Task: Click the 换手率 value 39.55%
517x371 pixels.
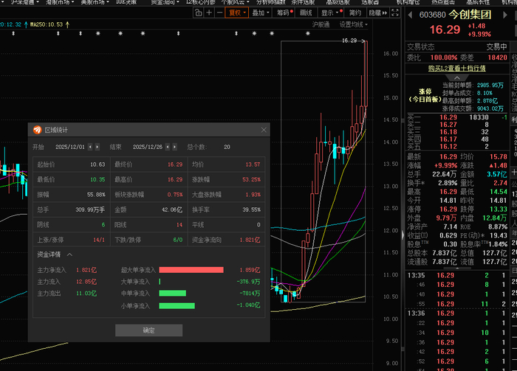Action: click(x=251, y=209)
